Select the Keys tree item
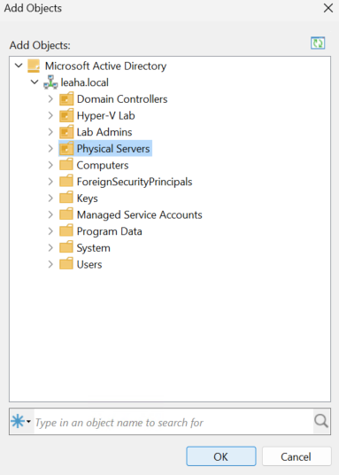The height and width of the screenshot is (475, 339). point(87,199)
